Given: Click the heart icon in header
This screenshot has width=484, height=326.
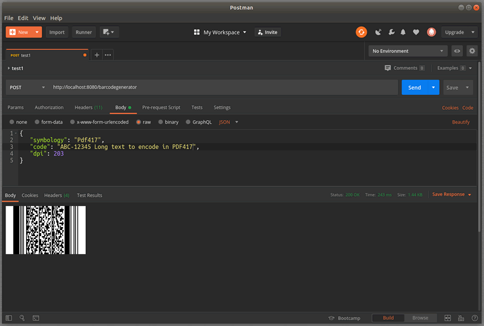Looking at the screenshot, I should pos(416,32).
